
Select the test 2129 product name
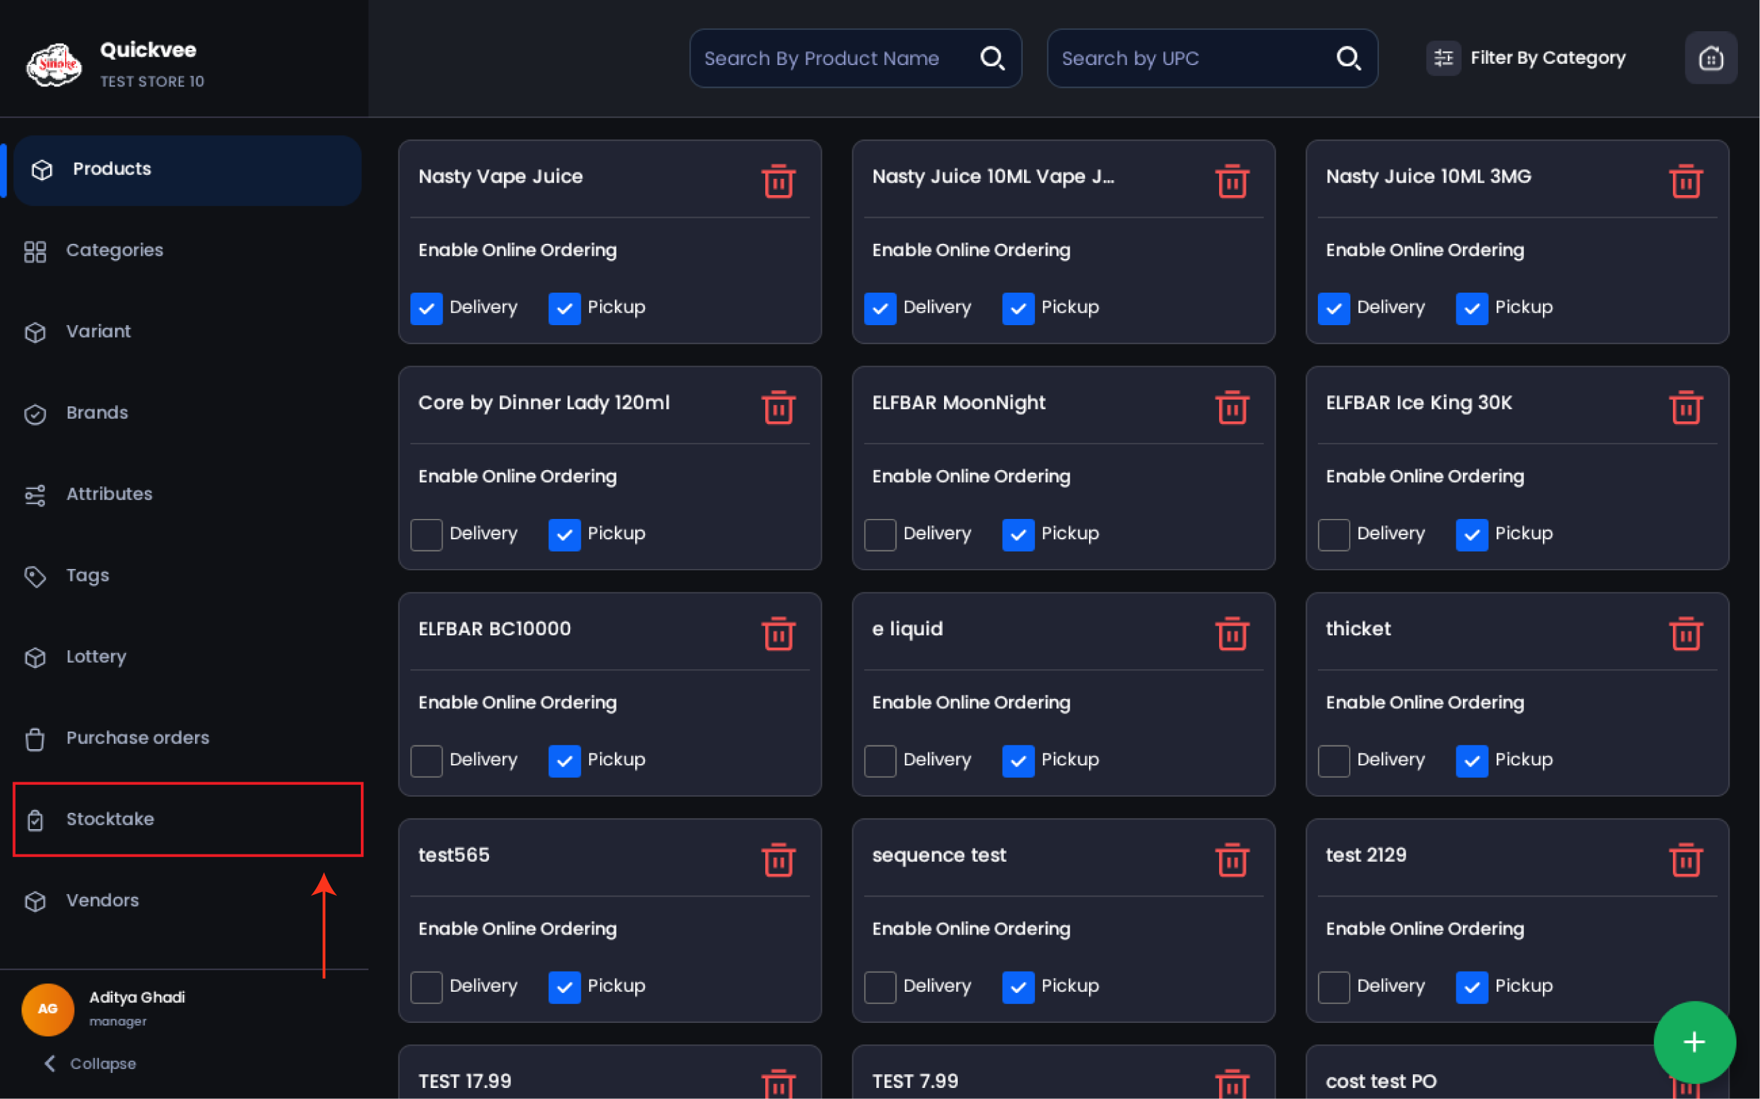pos(1365,856)
